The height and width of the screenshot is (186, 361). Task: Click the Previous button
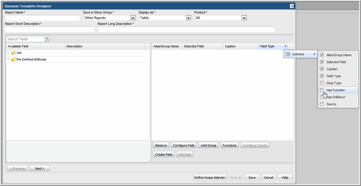point(17,168)
